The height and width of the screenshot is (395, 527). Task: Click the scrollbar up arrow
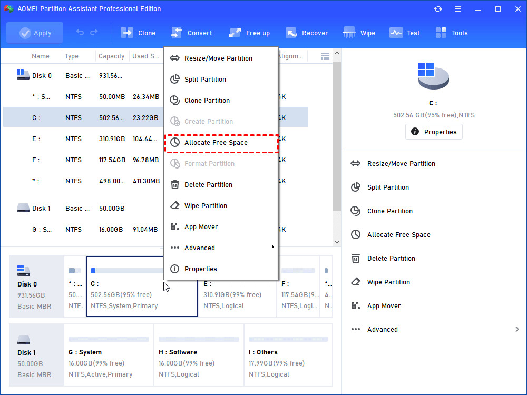pyautogui.click(x=337, y=53)
